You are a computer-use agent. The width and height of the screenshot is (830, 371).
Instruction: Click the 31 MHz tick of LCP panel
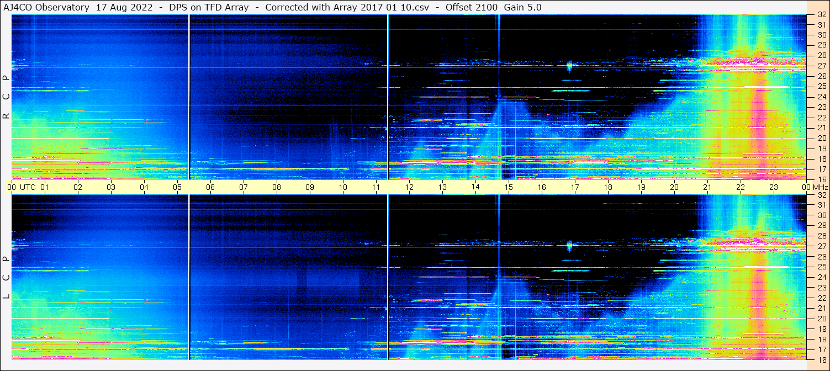[x=822, y=205]
